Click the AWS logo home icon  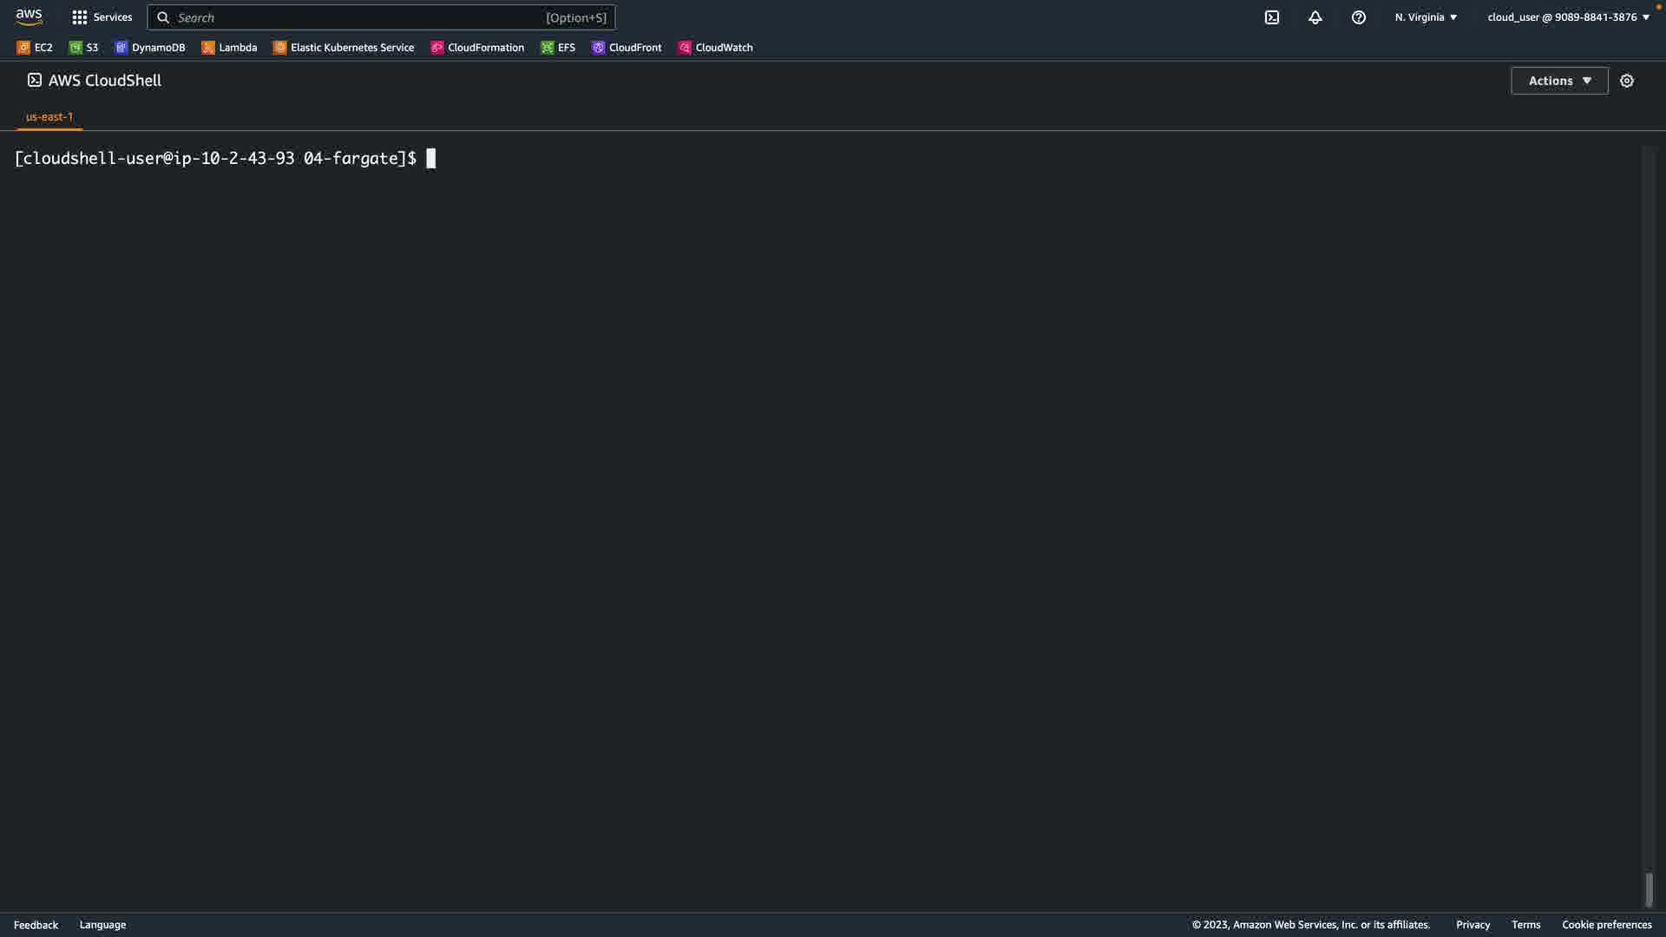(29, 17)
